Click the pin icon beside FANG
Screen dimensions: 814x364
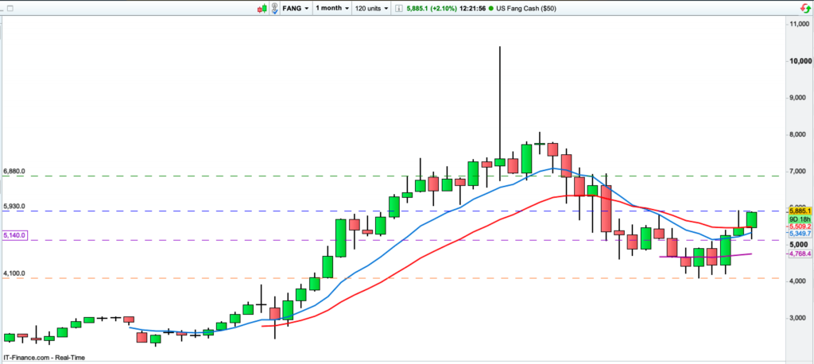click(275, 8)
